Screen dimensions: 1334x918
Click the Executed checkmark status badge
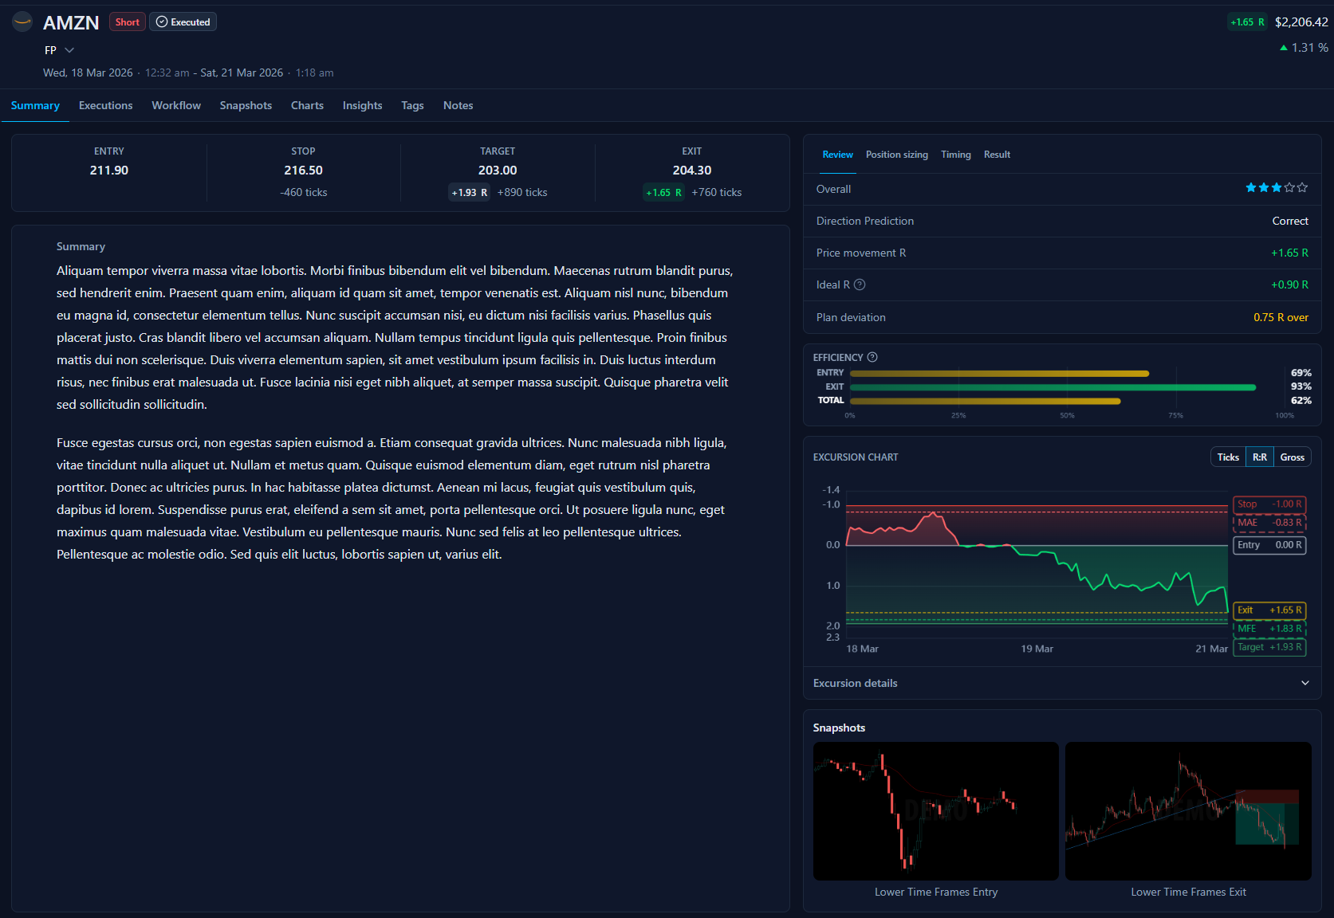coord(183,22)
